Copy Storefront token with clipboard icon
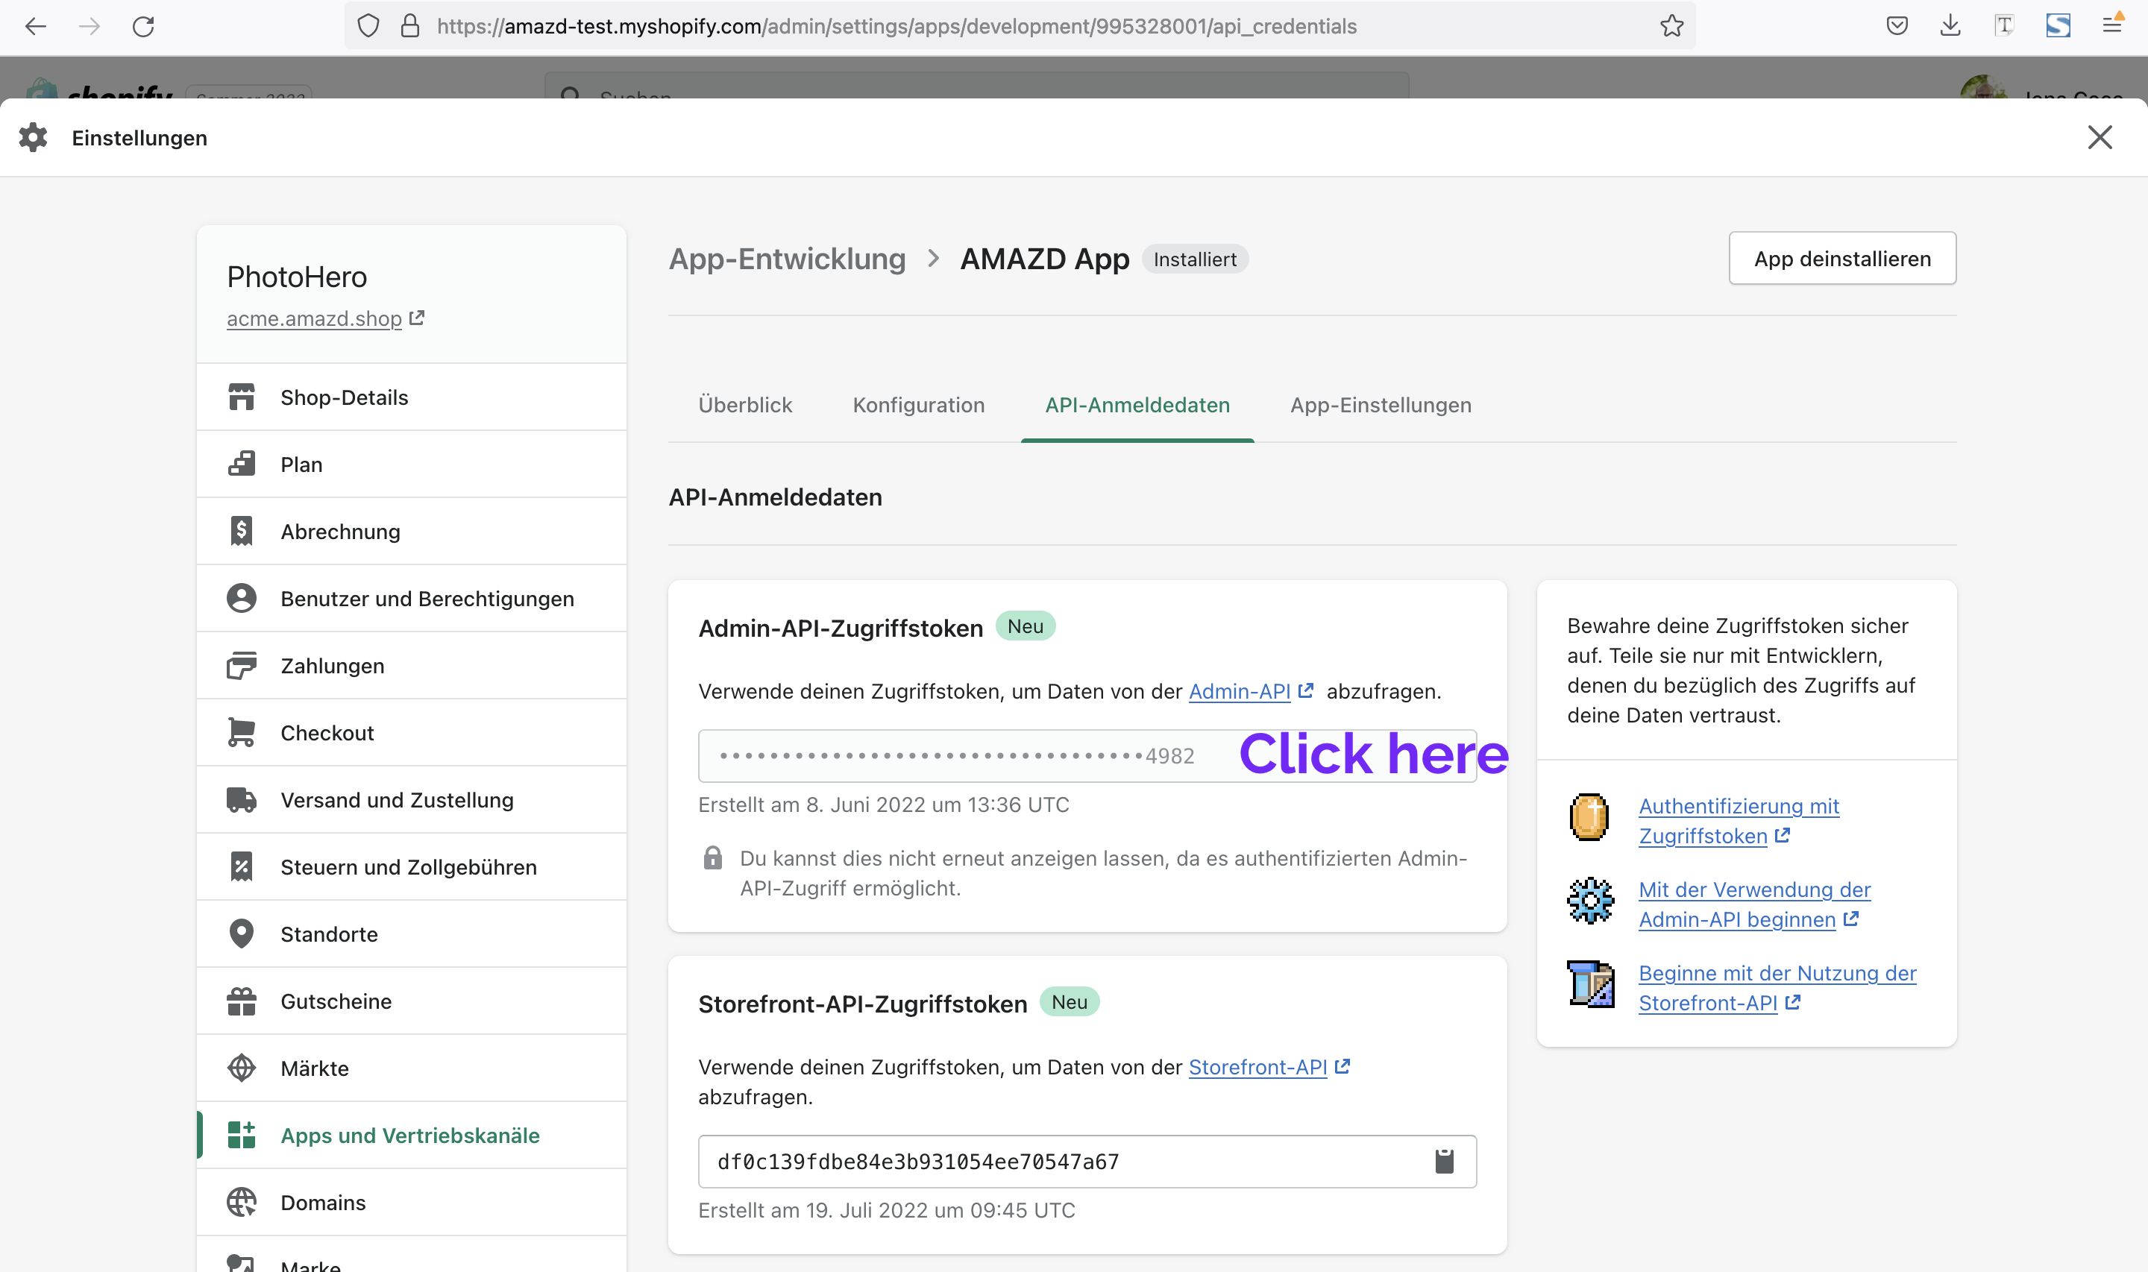 tap(1444, 1162)
